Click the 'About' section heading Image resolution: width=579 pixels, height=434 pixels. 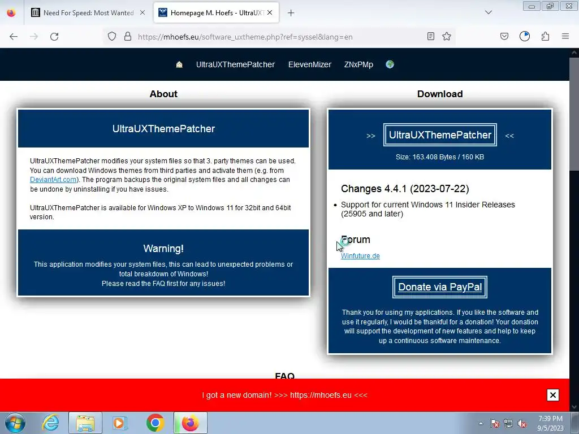point(163,94)
